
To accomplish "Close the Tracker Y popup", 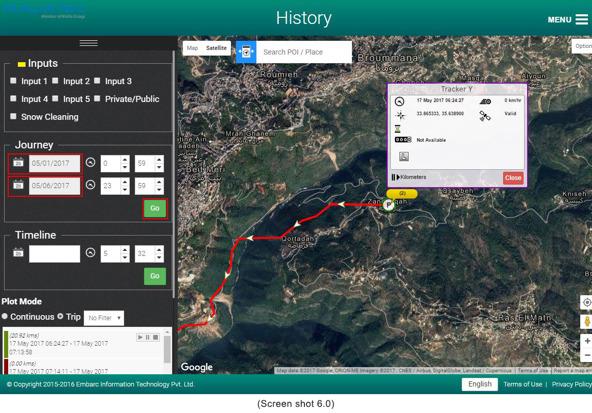I will (x=513, y=178).
